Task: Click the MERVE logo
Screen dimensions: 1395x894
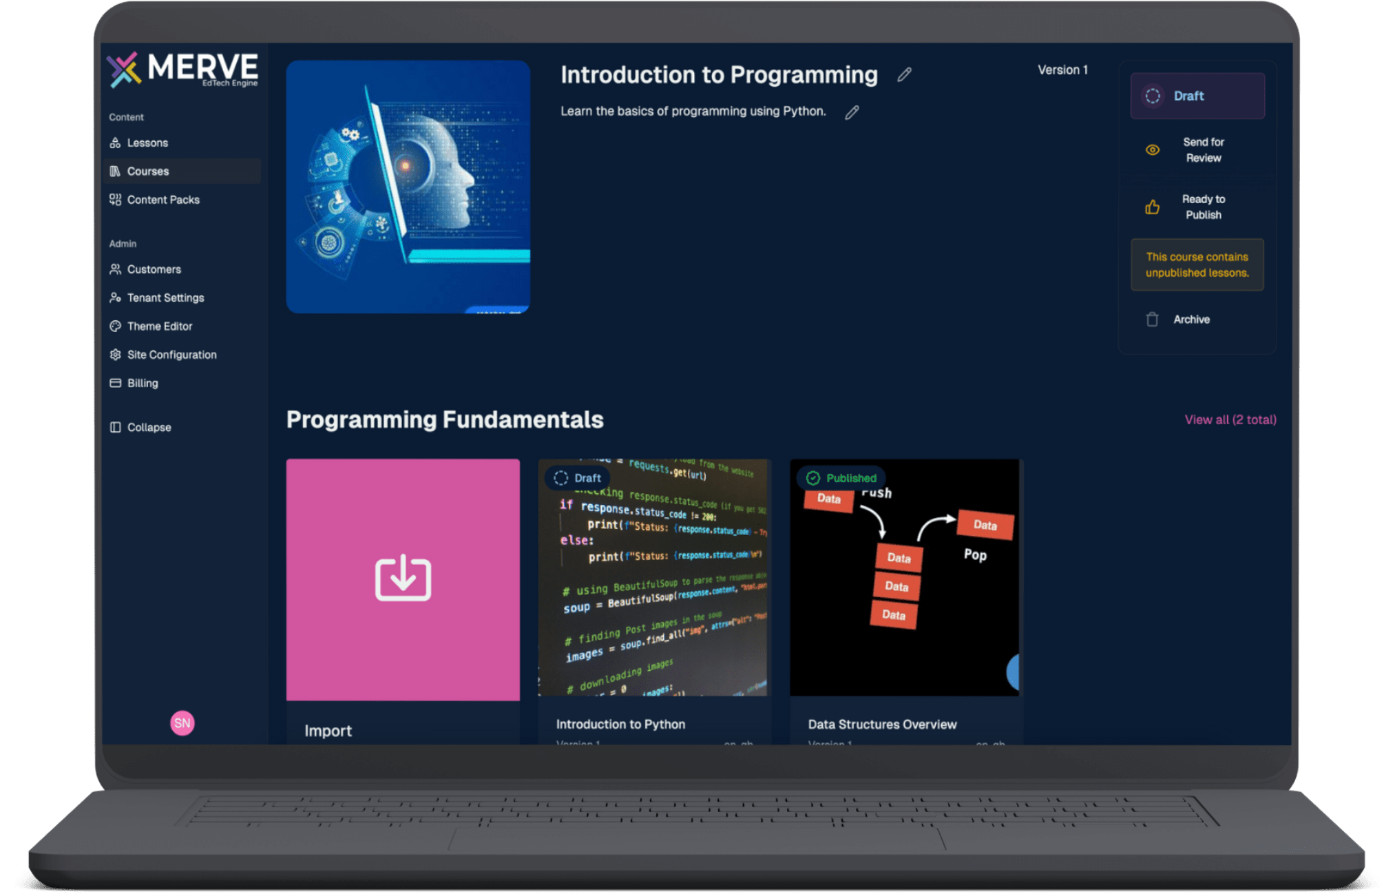Action: [183, 70]
